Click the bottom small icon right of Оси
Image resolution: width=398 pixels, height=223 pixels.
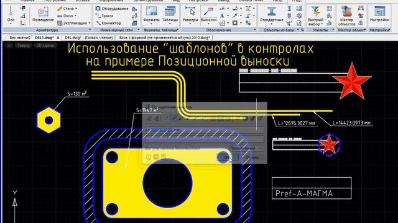(22, 23)
